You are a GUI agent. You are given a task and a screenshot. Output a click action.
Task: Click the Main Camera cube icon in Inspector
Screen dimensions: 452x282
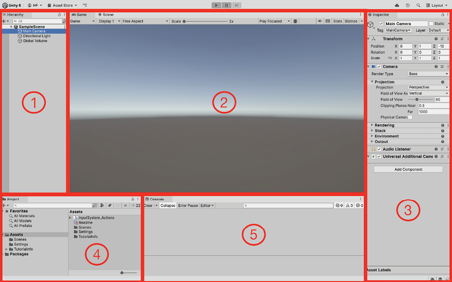coord(371,25)
